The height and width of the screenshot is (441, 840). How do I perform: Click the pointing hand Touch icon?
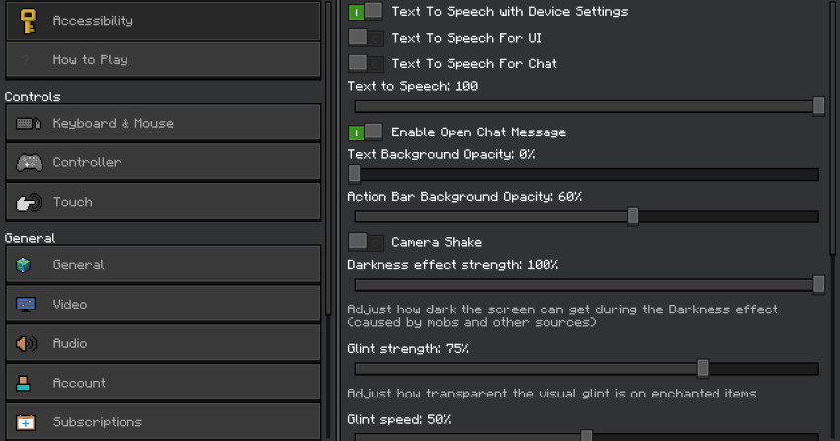click(x=29, y=202)
